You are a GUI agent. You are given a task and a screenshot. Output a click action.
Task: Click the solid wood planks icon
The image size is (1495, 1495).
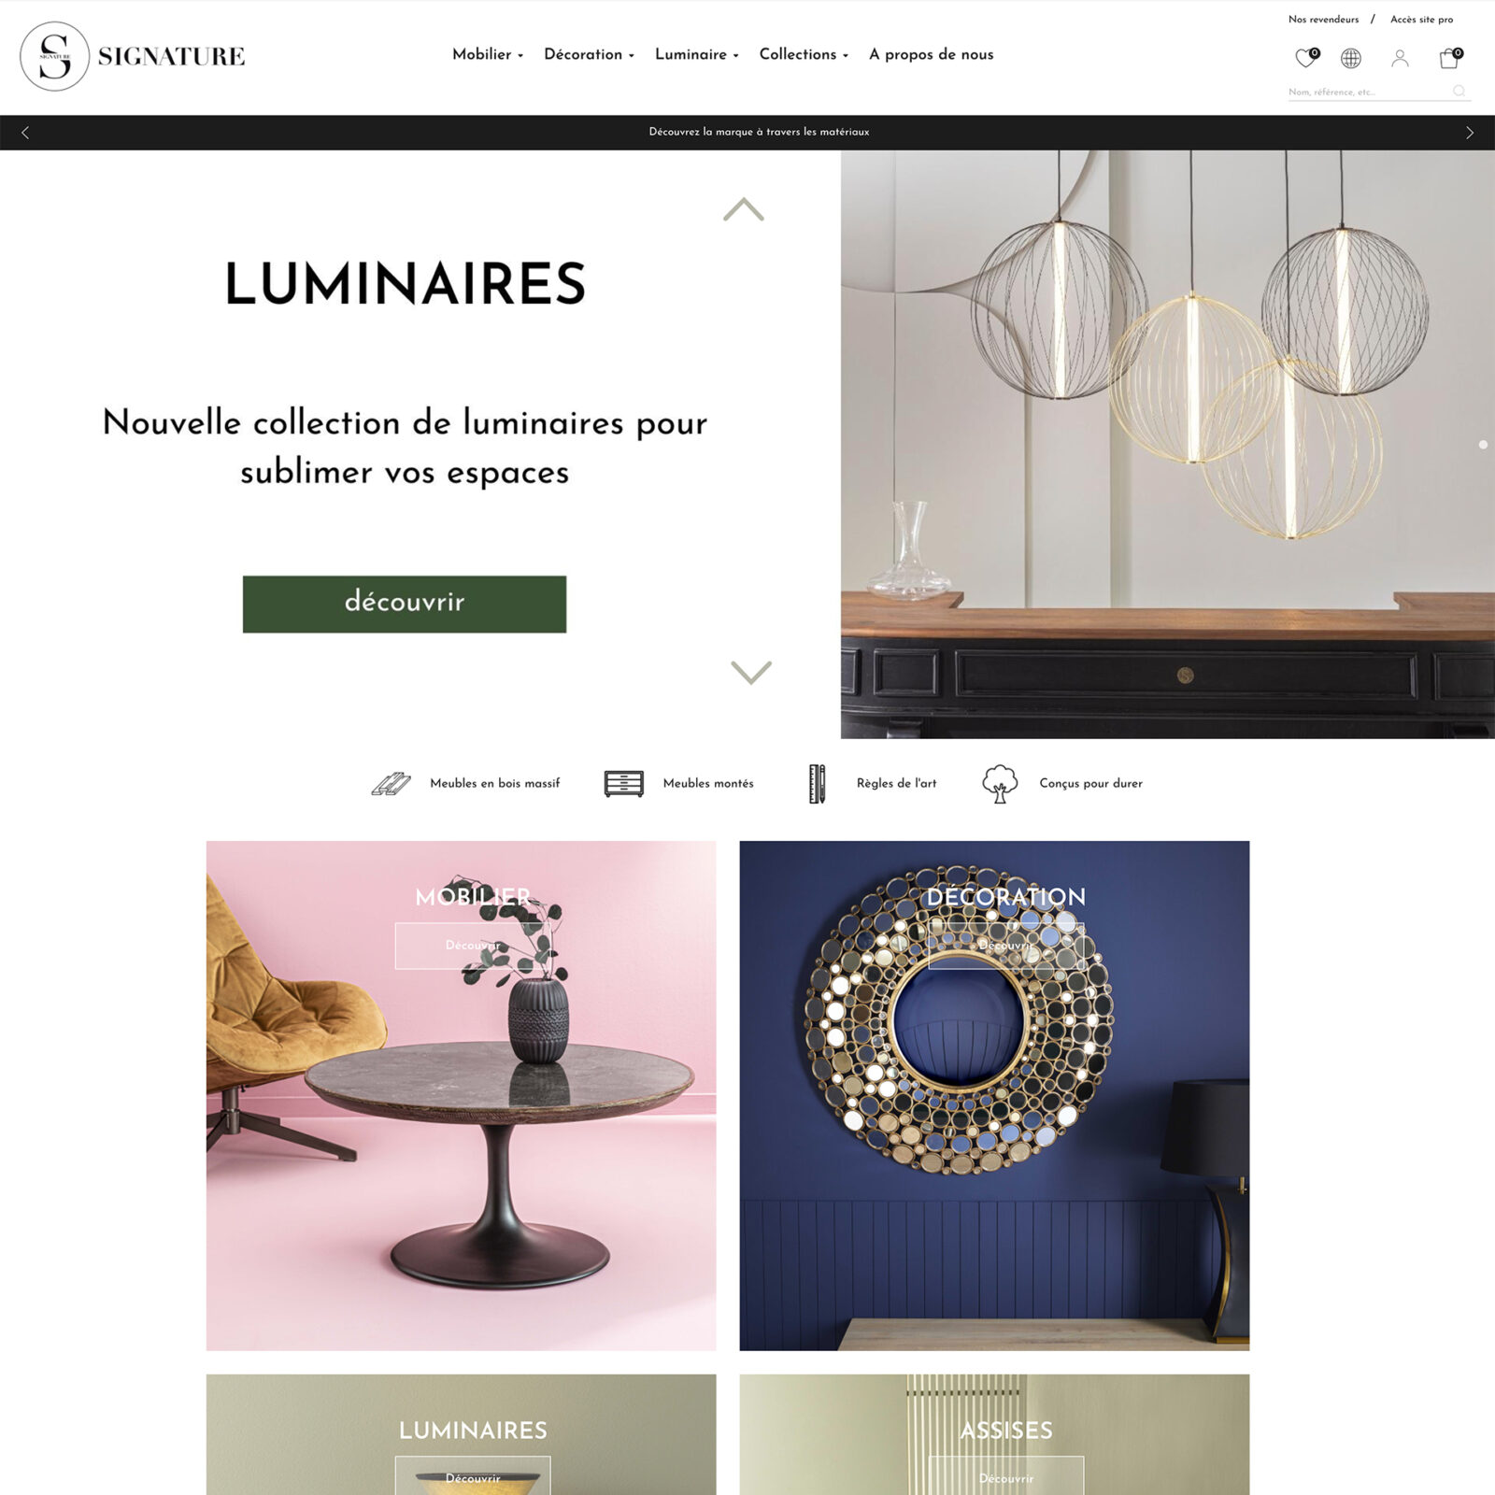tap(391, 784)
